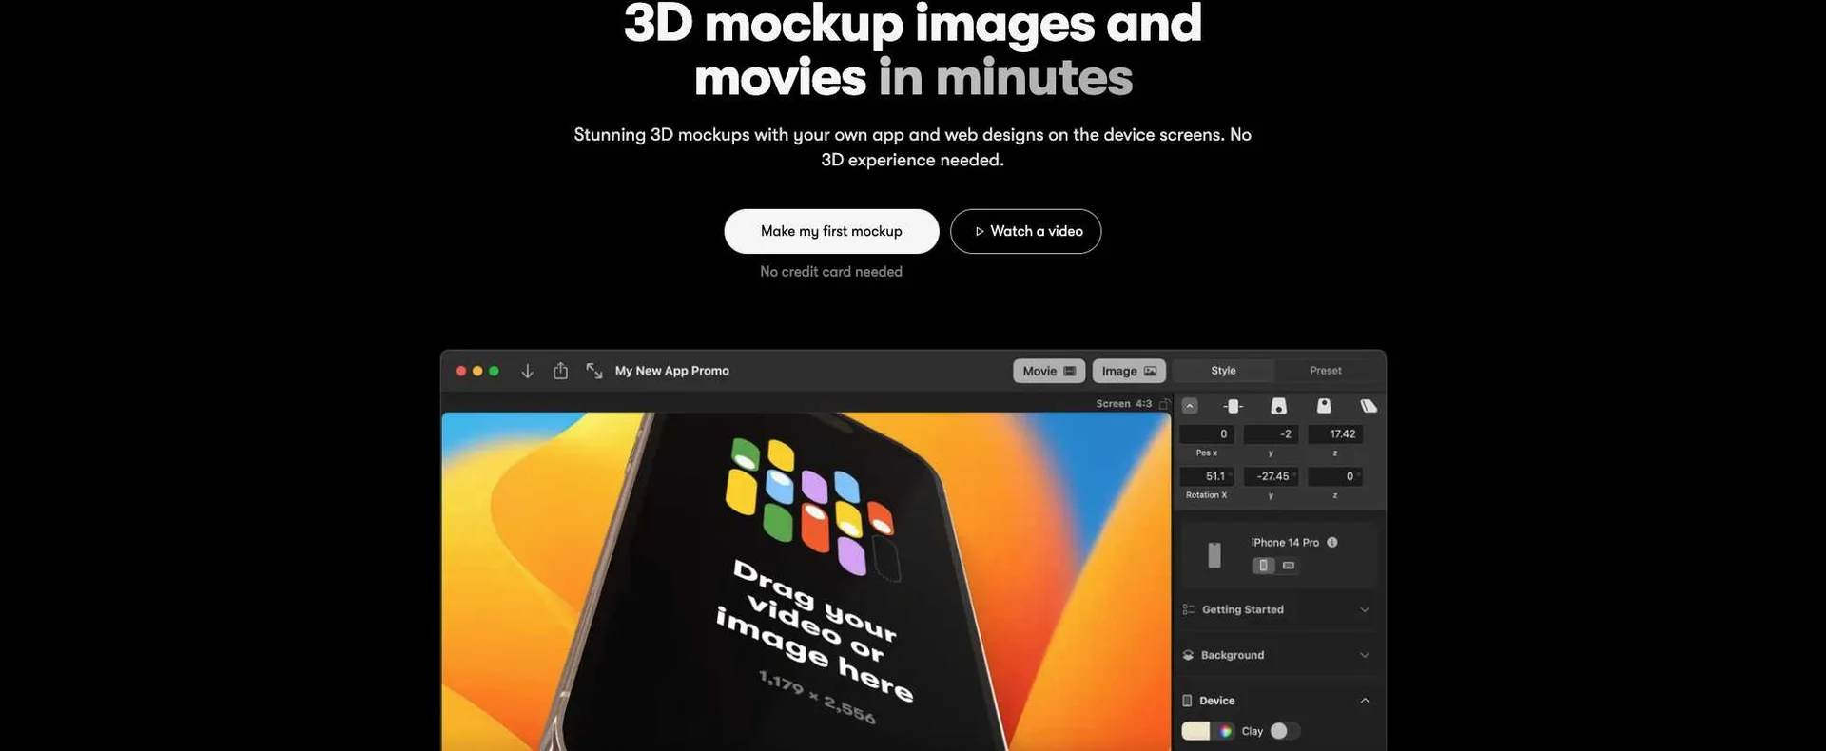Click the Make my first mockup button

[x=831, y=231]
